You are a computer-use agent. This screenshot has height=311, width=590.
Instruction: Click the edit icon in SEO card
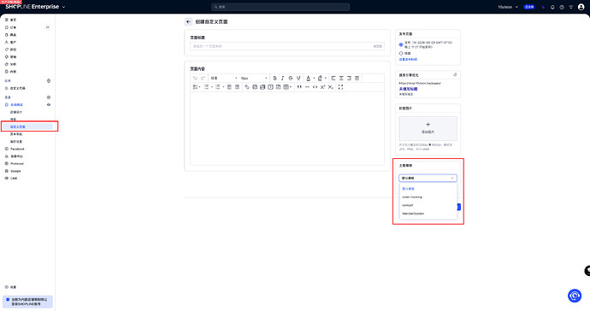click(x=455, y=75)
